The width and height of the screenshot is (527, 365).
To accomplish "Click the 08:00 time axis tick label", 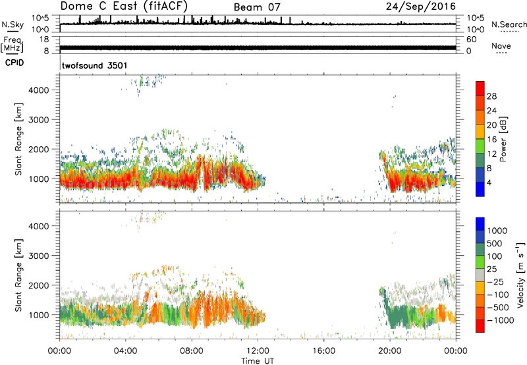I will click(192, 351).
